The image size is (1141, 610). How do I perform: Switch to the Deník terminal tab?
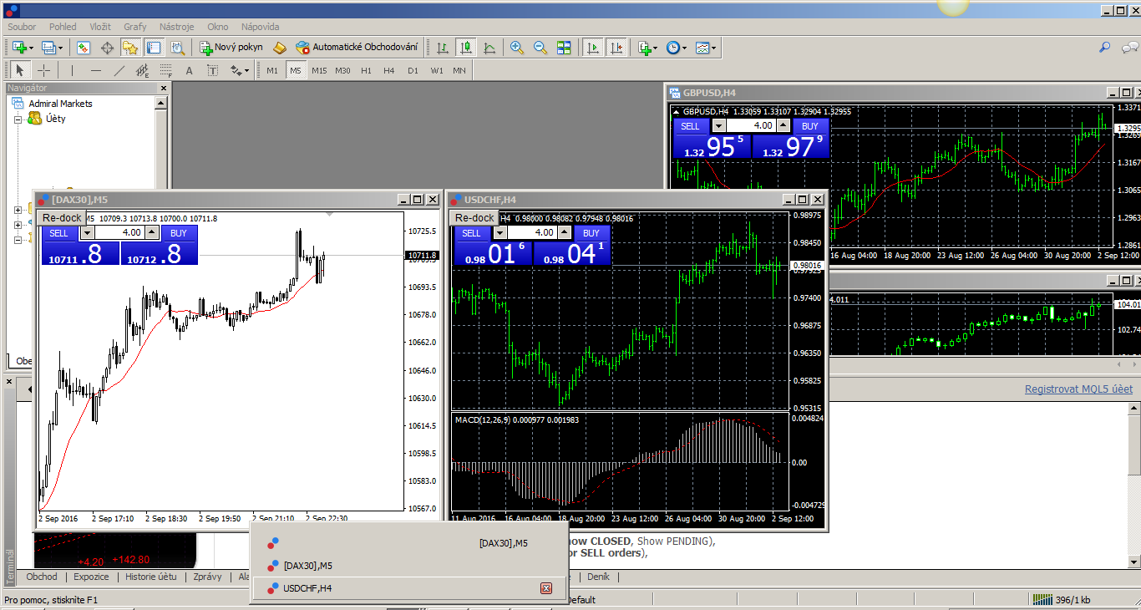pyautogui.click(x=598, y=577)
